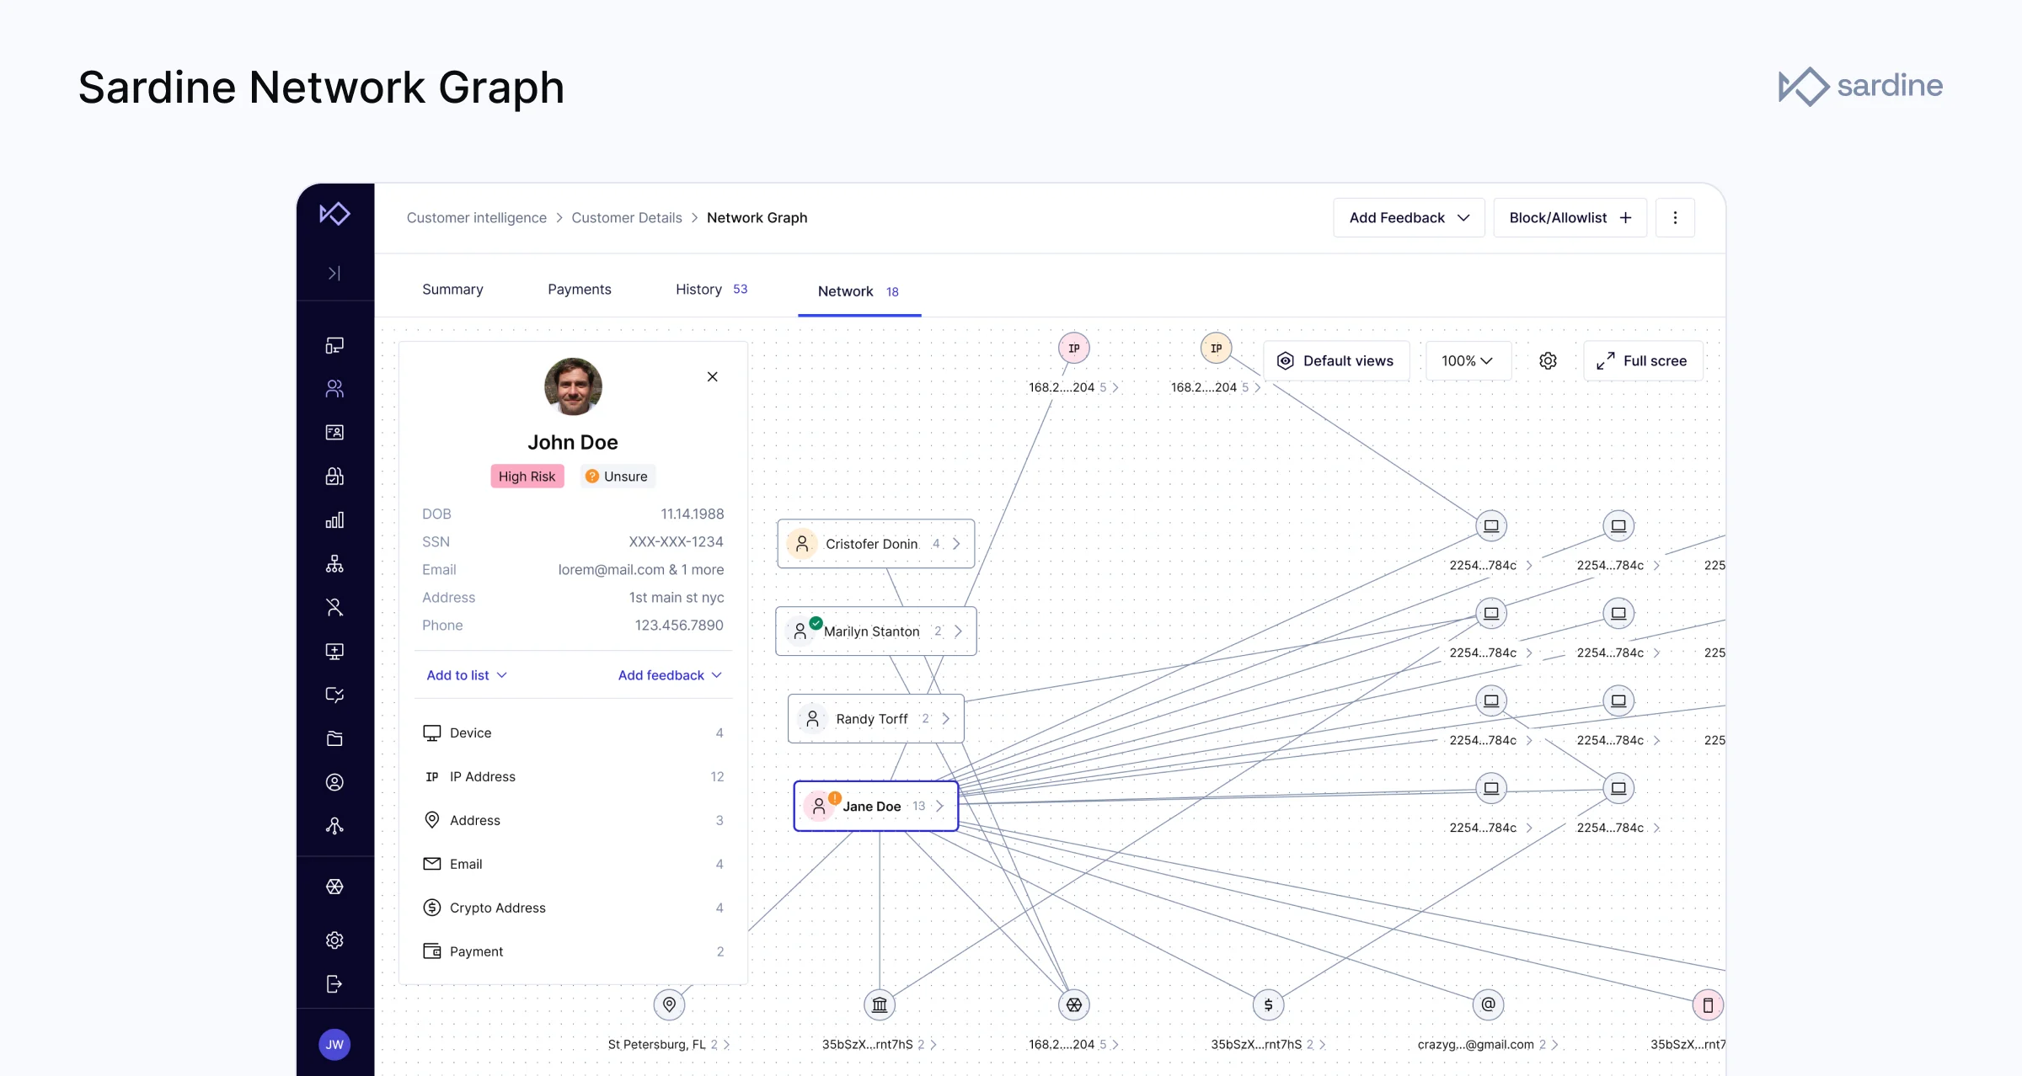Open the graph settings gear near the zoom control
2022x1076 pixels.
click(x=1548, y=360)
